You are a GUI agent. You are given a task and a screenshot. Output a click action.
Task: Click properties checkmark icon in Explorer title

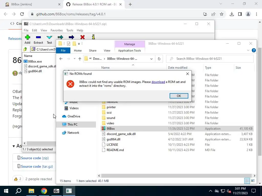click(69, 44)
